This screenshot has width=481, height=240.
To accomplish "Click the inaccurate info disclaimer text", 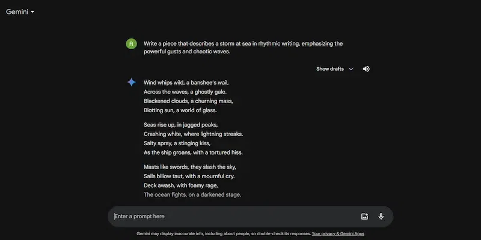I will [x=224, y=233].
